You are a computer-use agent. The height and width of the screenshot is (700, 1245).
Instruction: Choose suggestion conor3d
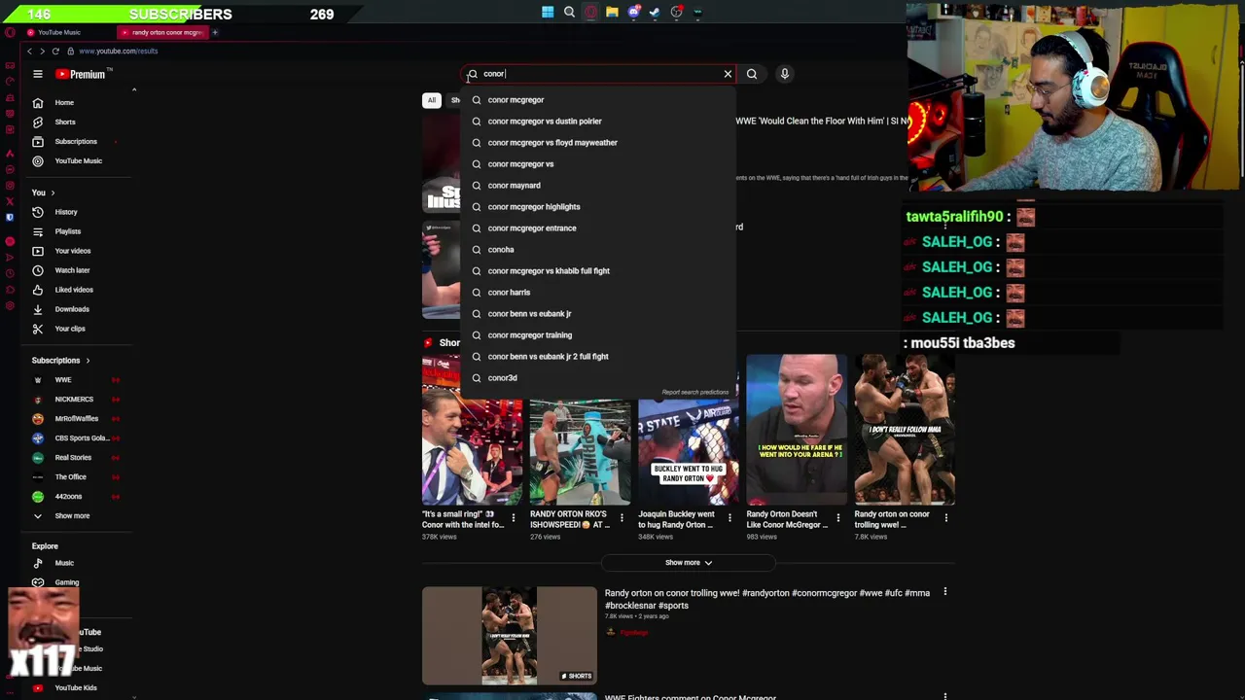[598, 378]
